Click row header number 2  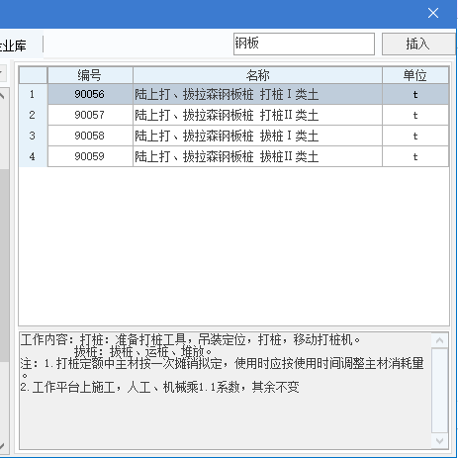(33, 115)
